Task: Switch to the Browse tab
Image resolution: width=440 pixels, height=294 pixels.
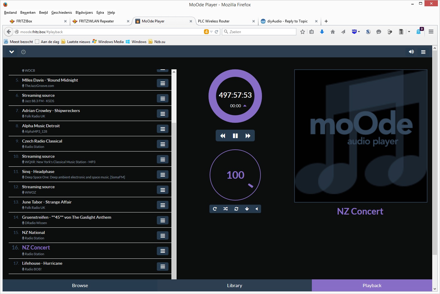Action: pos(80,285)
